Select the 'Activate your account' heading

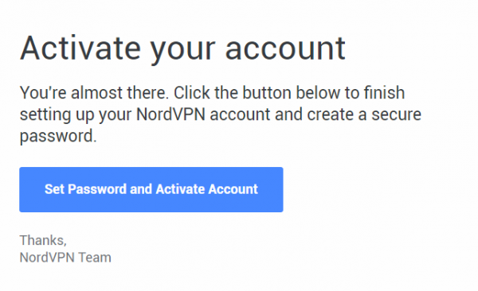point(182,49)
